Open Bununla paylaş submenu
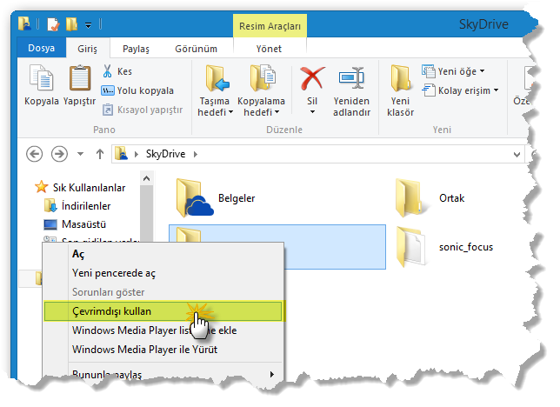The image size is (560, 407). pos(163,374)
